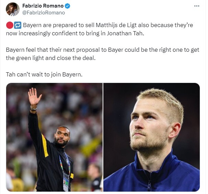Click the blue verified checkmark badge
The width and height of the screenshot is (208, 194).
tap(68, 6)
